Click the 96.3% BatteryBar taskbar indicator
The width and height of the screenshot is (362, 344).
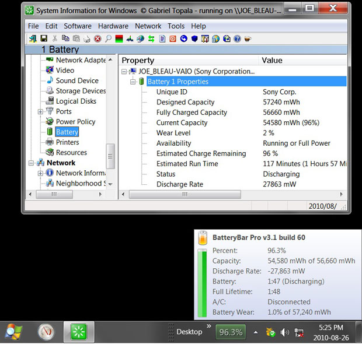tap(231, 332)
